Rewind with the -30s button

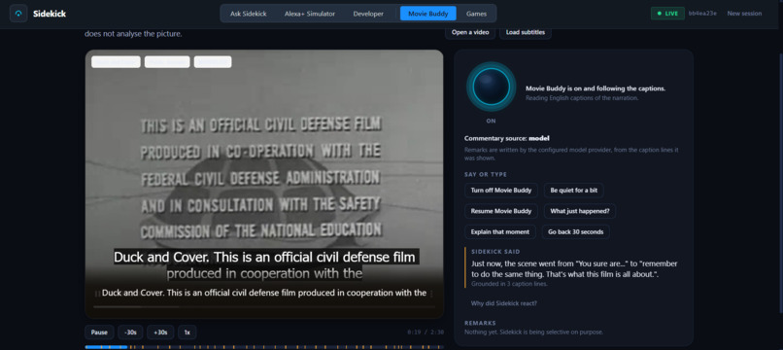click(x=130, y=332)
